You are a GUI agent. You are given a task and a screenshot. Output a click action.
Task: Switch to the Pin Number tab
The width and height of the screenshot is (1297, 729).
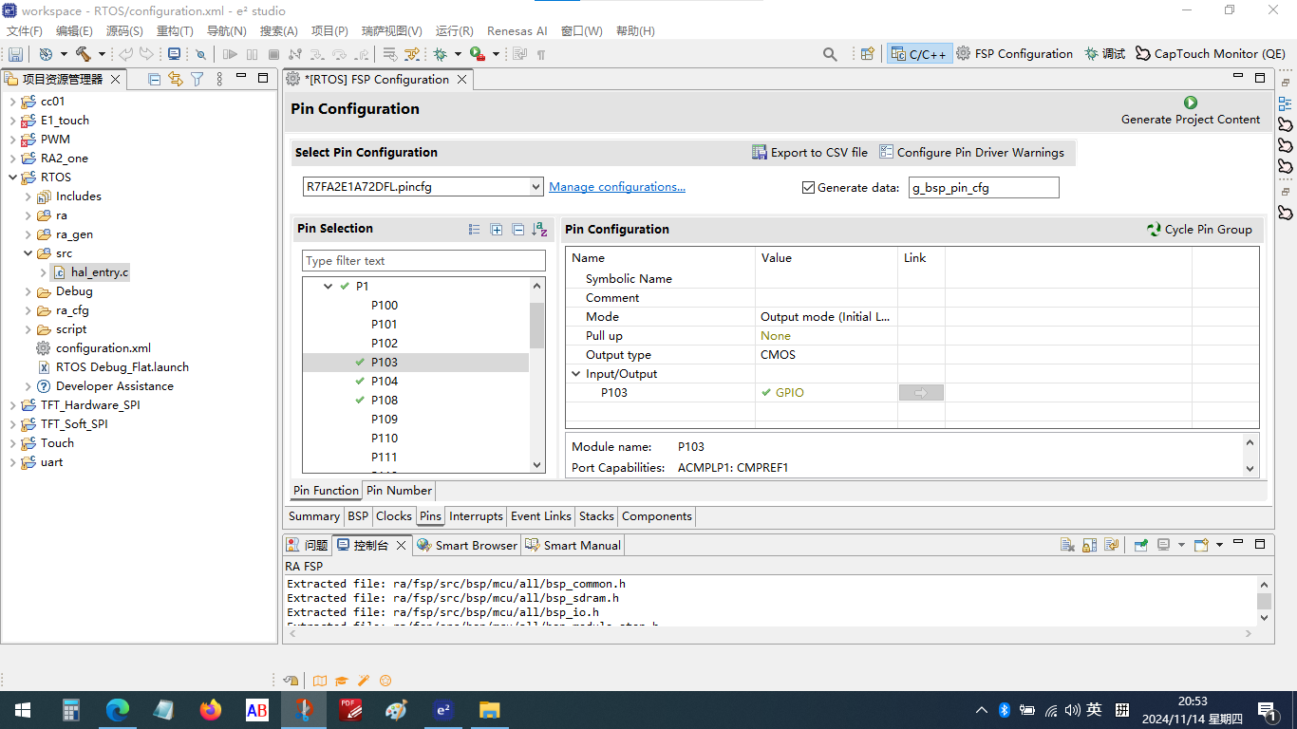click(x=399, y=491)
